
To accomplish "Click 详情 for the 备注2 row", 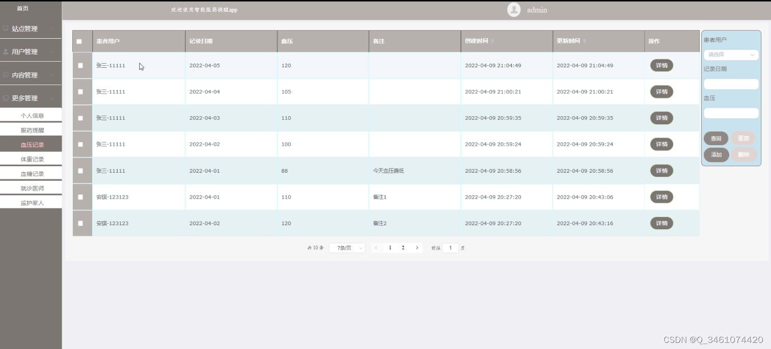I will click(662, 223).
